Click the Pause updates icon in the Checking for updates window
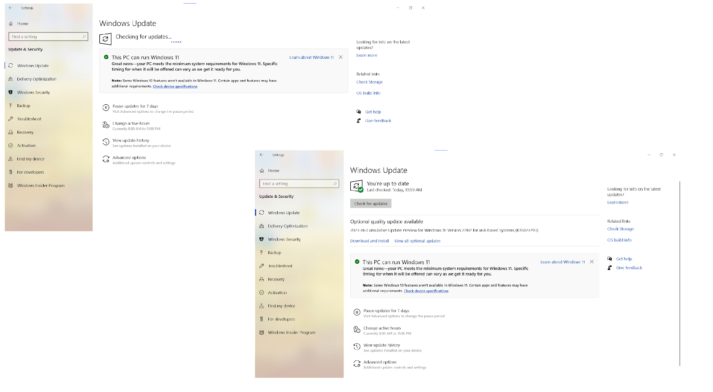 106,107
